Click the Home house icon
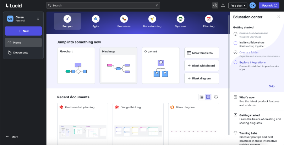284x145 pixels. coord(9,42)
